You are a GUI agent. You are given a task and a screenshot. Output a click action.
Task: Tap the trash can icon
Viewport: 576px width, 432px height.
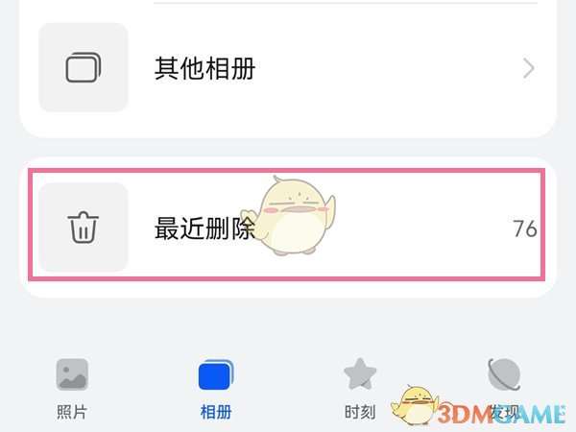pyautogui.click(x=84, y=228)
